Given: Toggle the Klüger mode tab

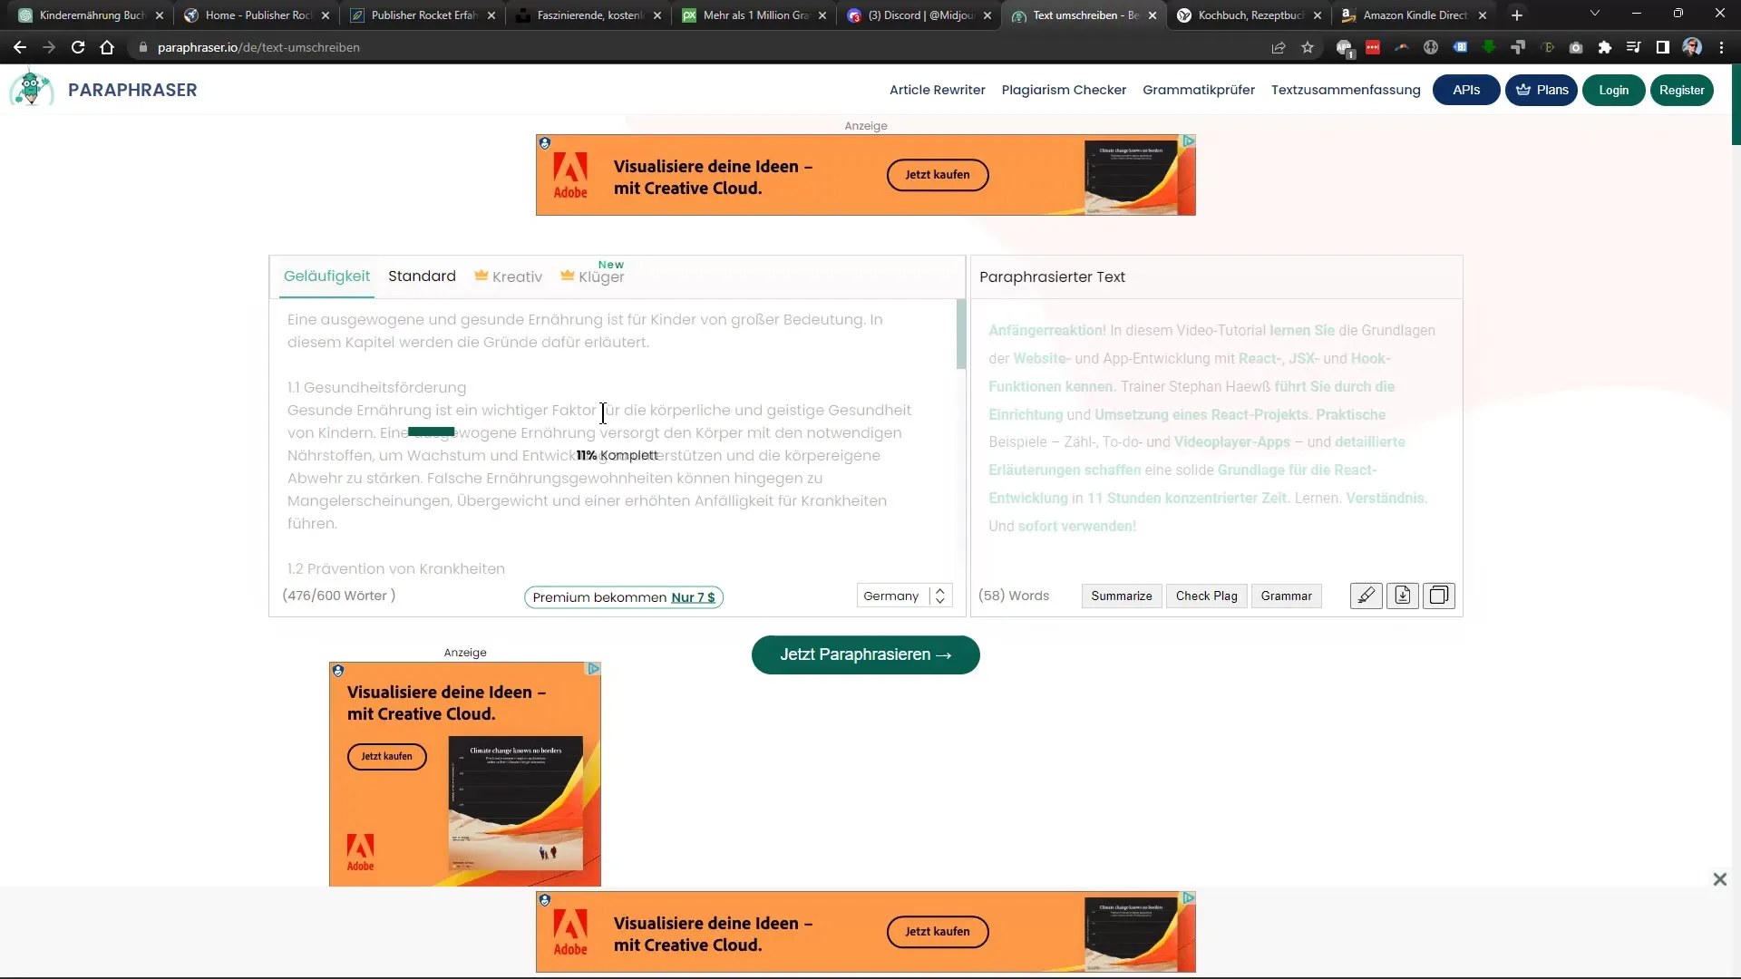Looking at the screenshot, I should [x=601, y=276].
